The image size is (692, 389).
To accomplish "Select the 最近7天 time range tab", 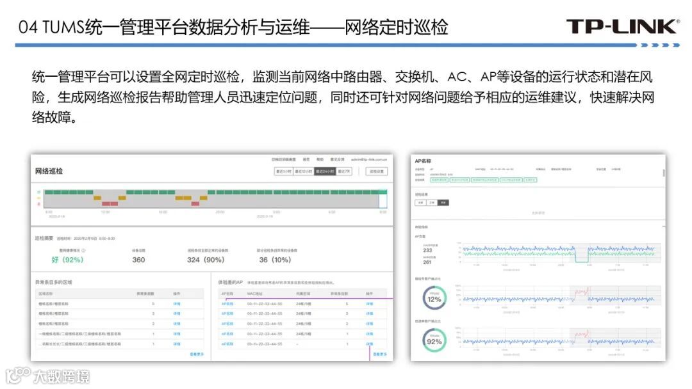I will [344, 171].
